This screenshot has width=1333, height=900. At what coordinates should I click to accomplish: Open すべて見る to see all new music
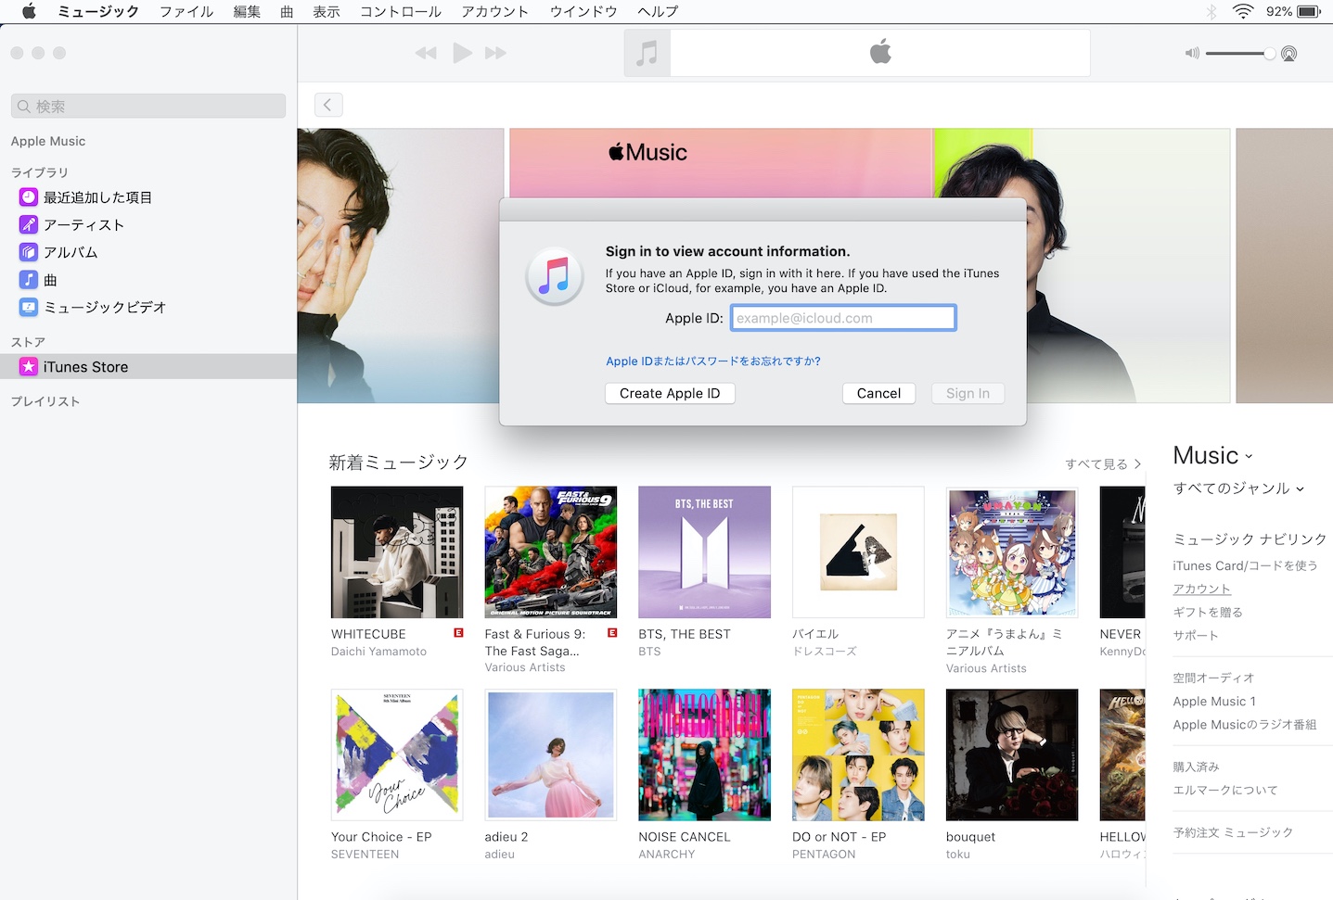pos(1103,464)
